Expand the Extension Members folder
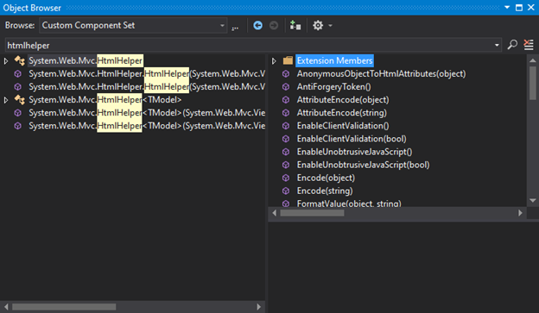539x313 pixels. click(274, 61)
